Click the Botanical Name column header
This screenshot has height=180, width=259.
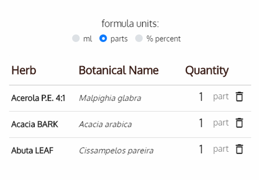119,70
